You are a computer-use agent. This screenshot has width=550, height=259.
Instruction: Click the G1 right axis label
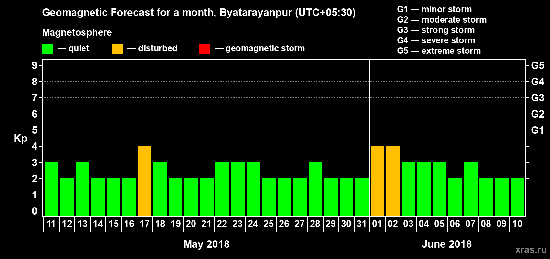[x=538, y=130]
